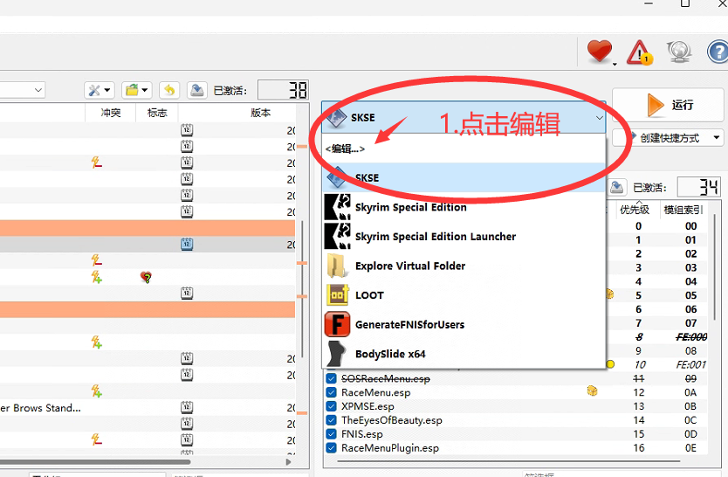
Task: Click the backup icon beside the 38 counter
Action: coord(197,90)
